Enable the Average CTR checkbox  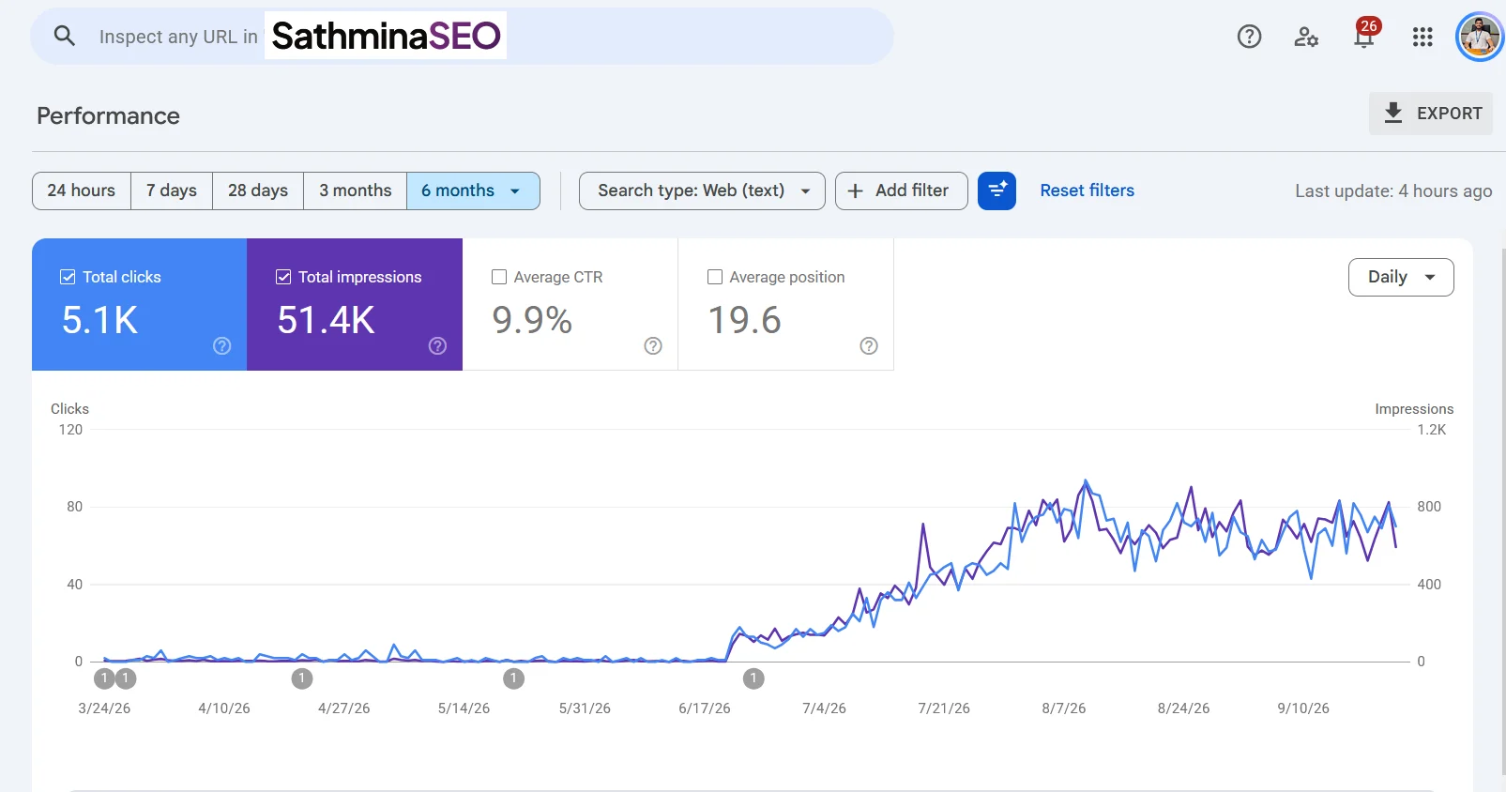499,277
